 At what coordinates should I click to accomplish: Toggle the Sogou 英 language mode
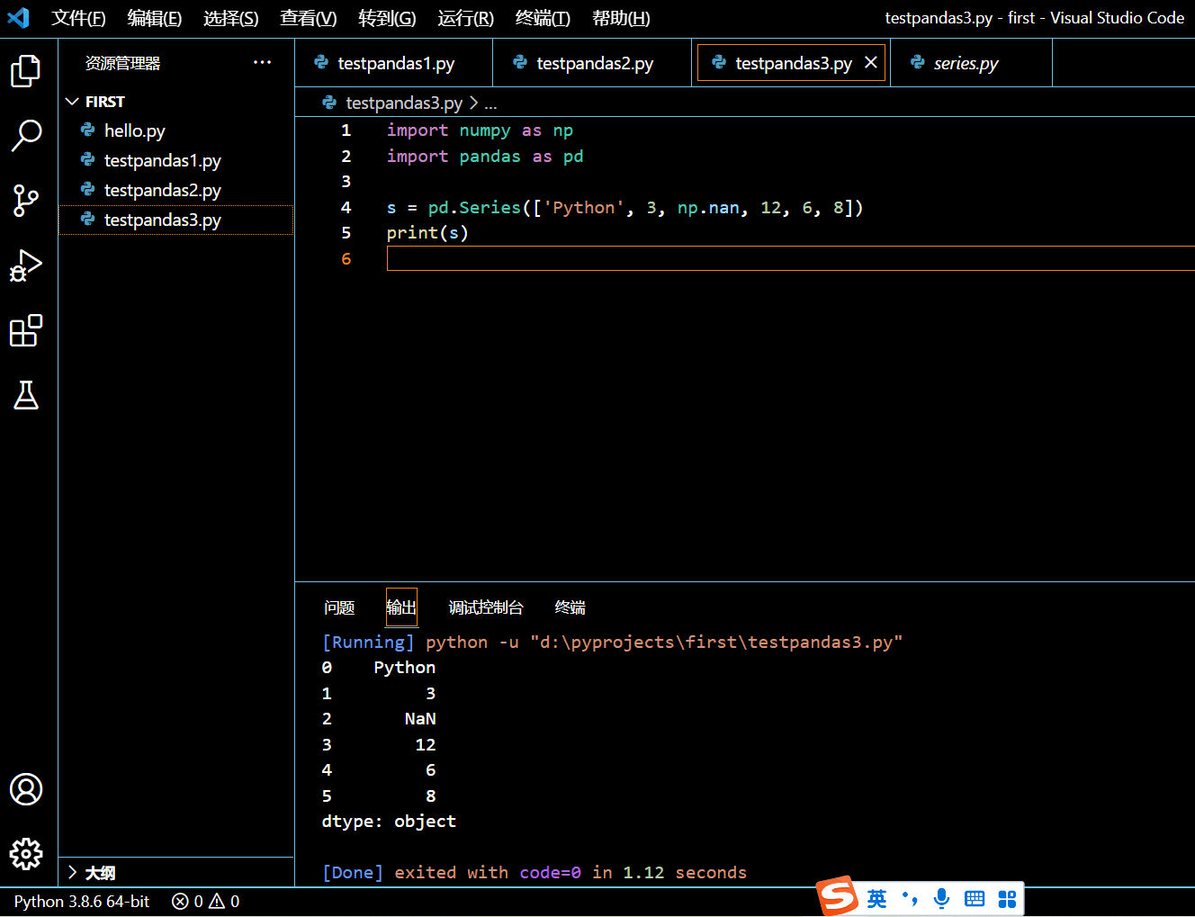[x=877, y=898]
